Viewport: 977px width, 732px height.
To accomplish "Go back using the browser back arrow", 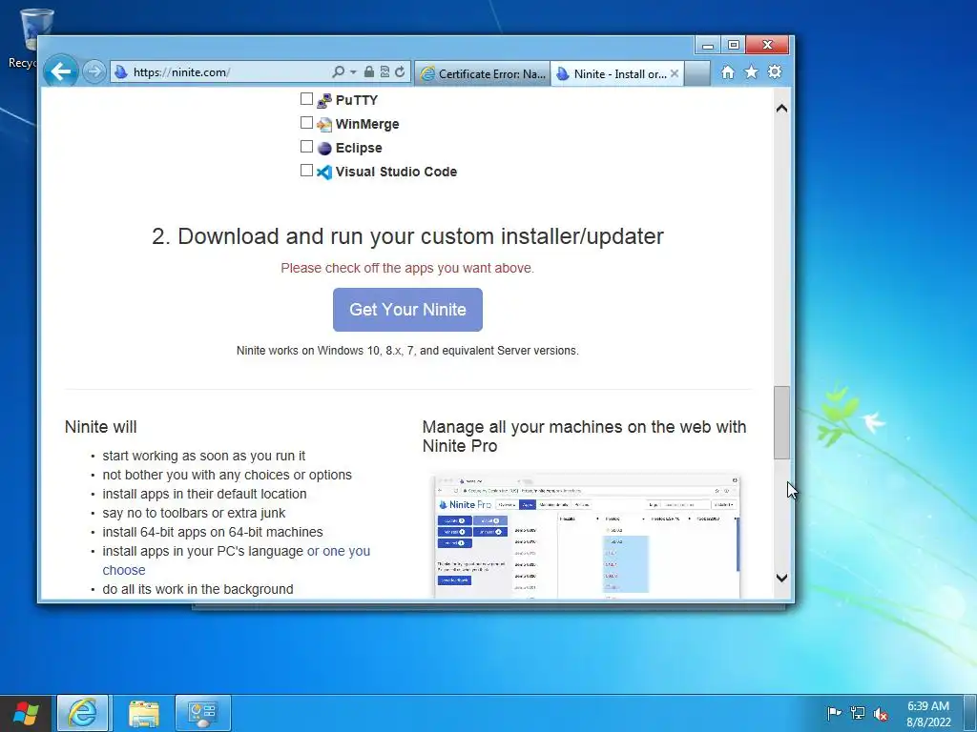I will coord(60,71).
